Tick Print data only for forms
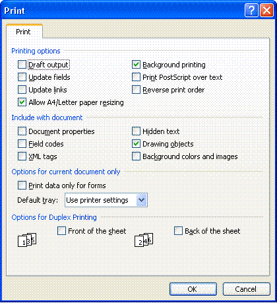 point(22,185)
